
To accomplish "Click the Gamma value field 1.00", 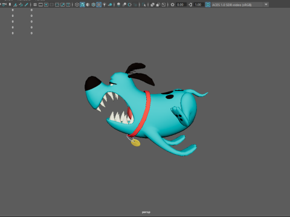I will pos(199,5).
